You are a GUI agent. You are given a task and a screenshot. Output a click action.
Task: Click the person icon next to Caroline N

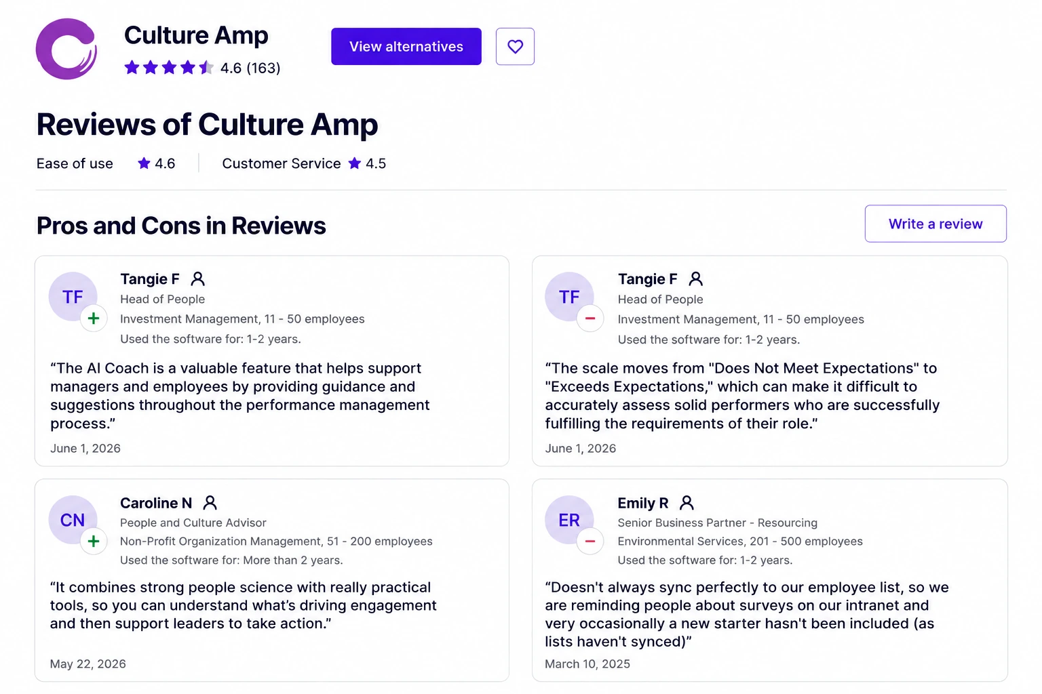pos(210,502)
